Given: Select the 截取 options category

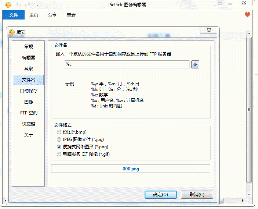Looking at the screenshot, I should tap(29, 68).
